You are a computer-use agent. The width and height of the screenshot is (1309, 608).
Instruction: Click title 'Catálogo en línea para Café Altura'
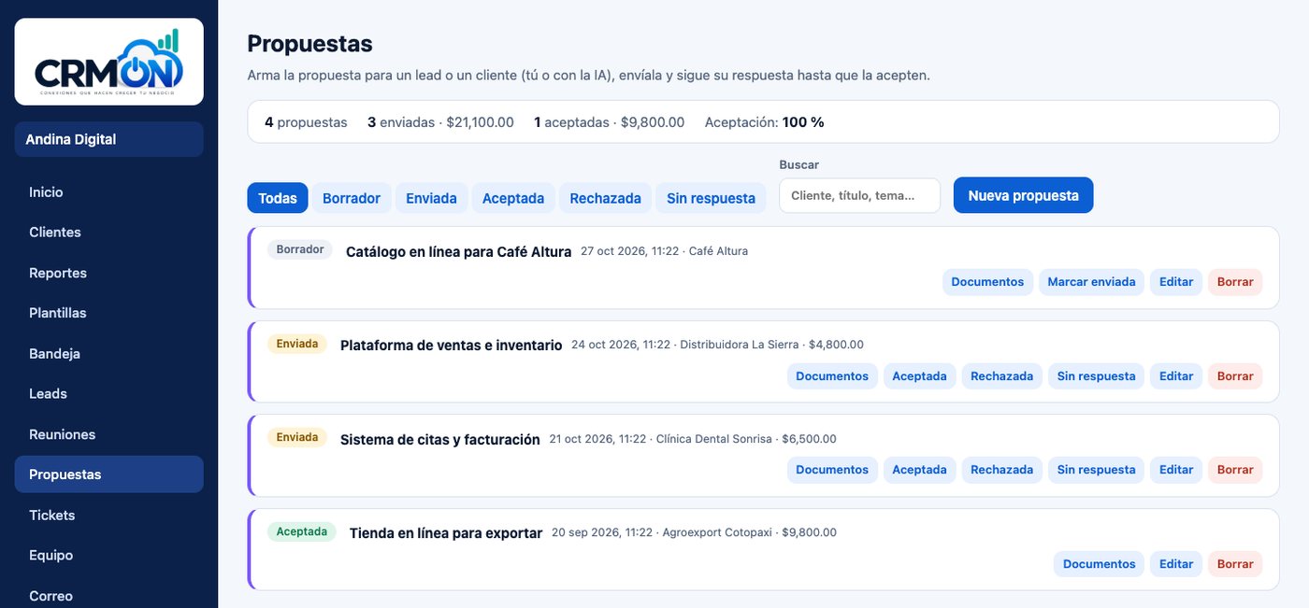coord(458,252)
